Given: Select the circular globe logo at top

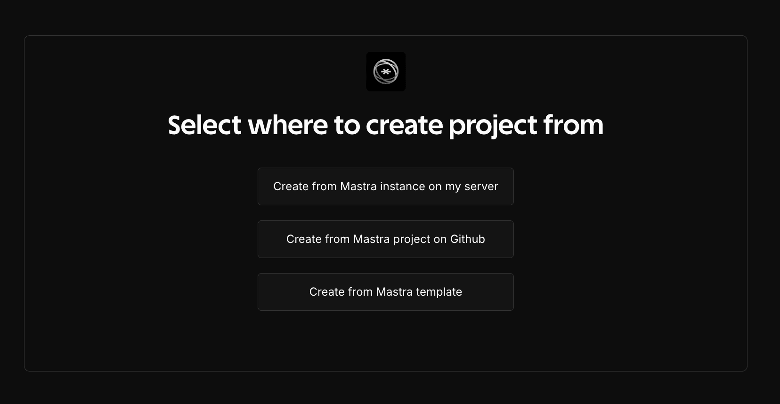Looking at the screenshot, I should click(386, 72).
